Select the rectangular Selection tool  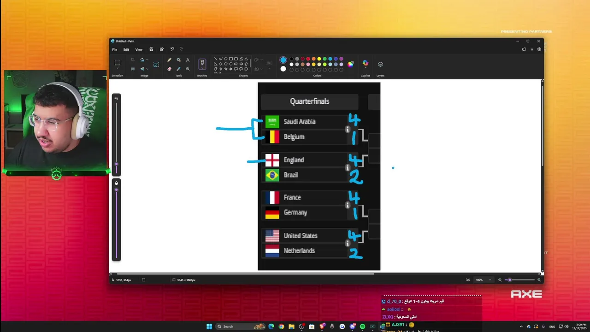point(118,62)
